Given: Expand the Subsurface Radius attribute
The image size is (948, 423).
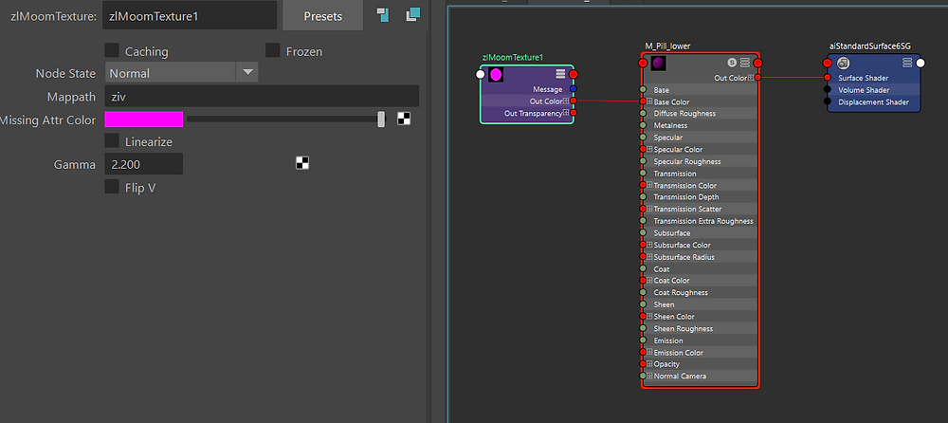Looking at the screenshot, I should click(x=650, y=257).
